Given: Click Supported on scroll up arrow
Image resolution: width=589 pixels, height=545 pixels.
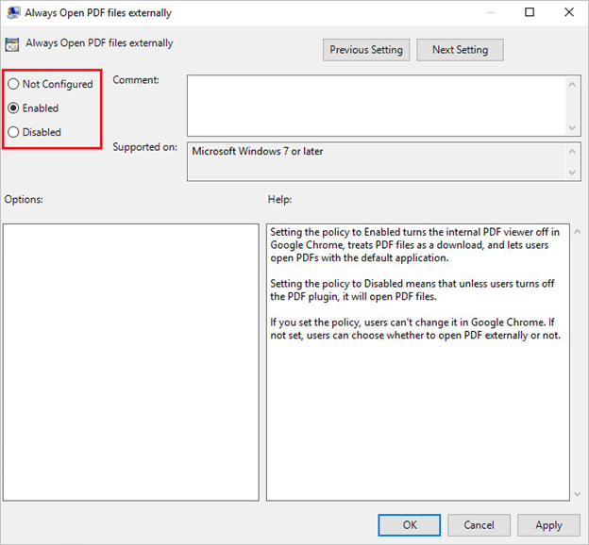Looking at the screenshot, I should (x=572, y=152).
